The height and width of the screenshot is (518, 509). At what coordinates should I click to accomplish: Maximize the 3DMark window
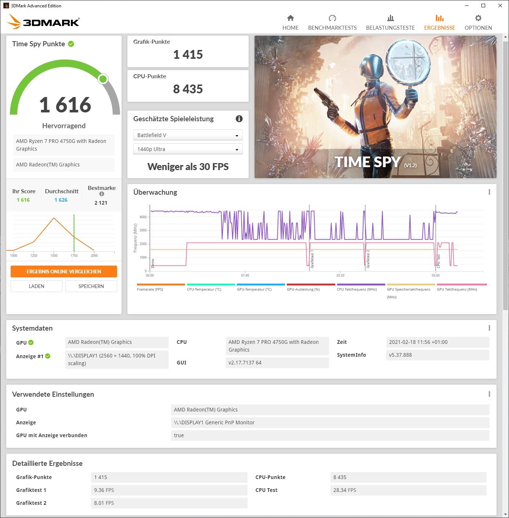[483, 6]
